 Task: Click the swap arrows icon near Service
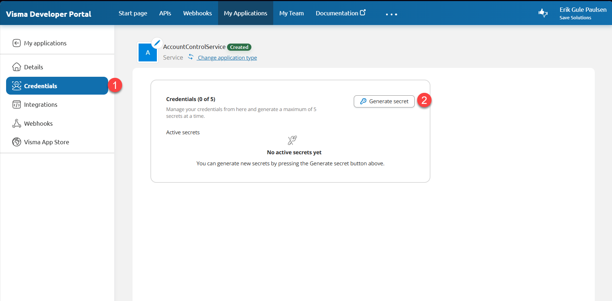(x=191, y=57)
